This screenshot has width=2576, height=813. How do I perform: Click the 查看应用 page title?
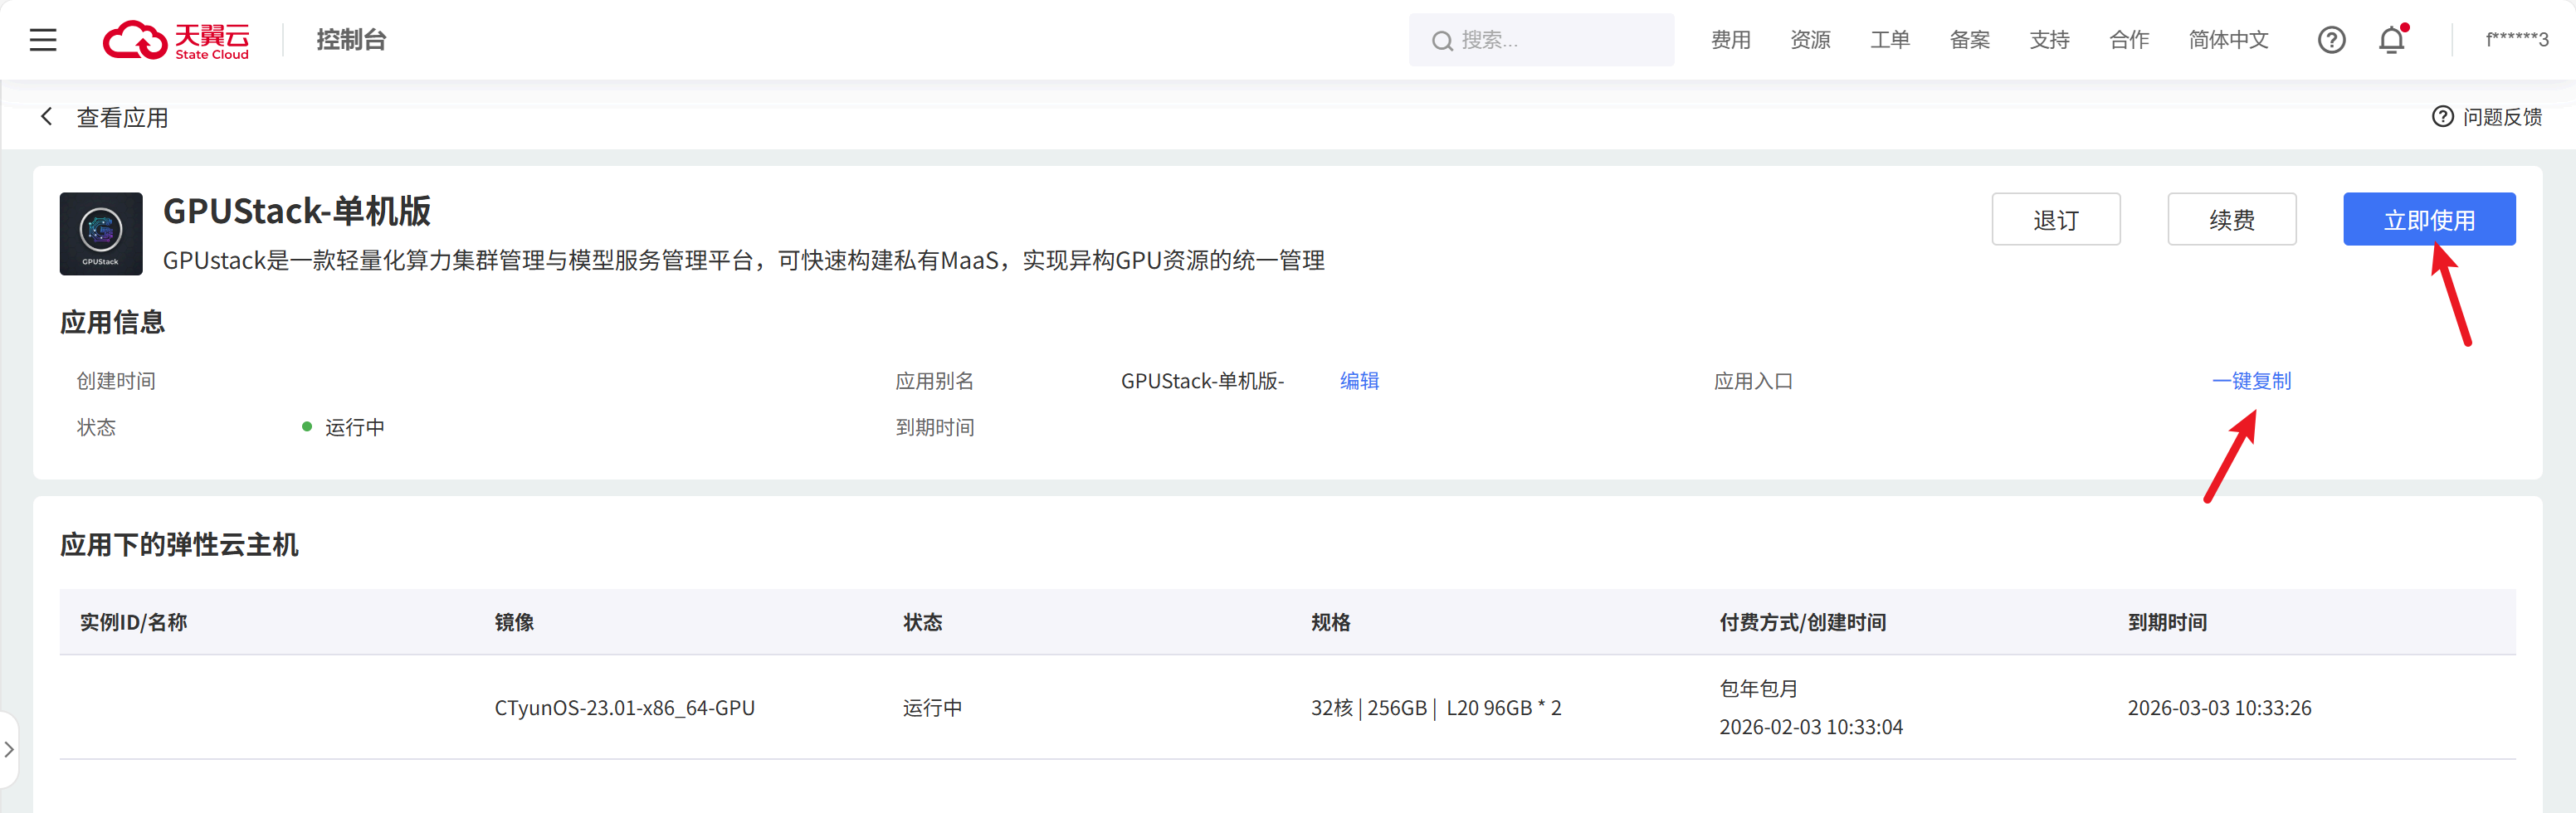tap(123, 117)
